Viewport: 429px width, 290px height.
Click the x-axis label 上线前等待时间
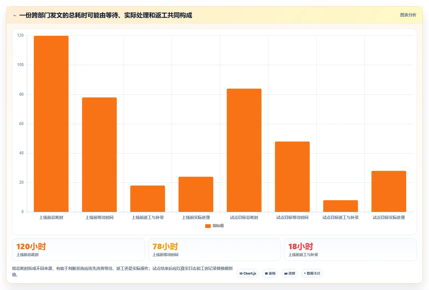click(99, 217)
